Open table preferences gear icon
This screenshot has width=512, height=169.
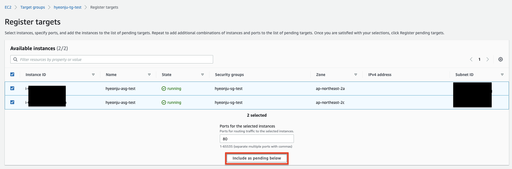tap(500, 59)
